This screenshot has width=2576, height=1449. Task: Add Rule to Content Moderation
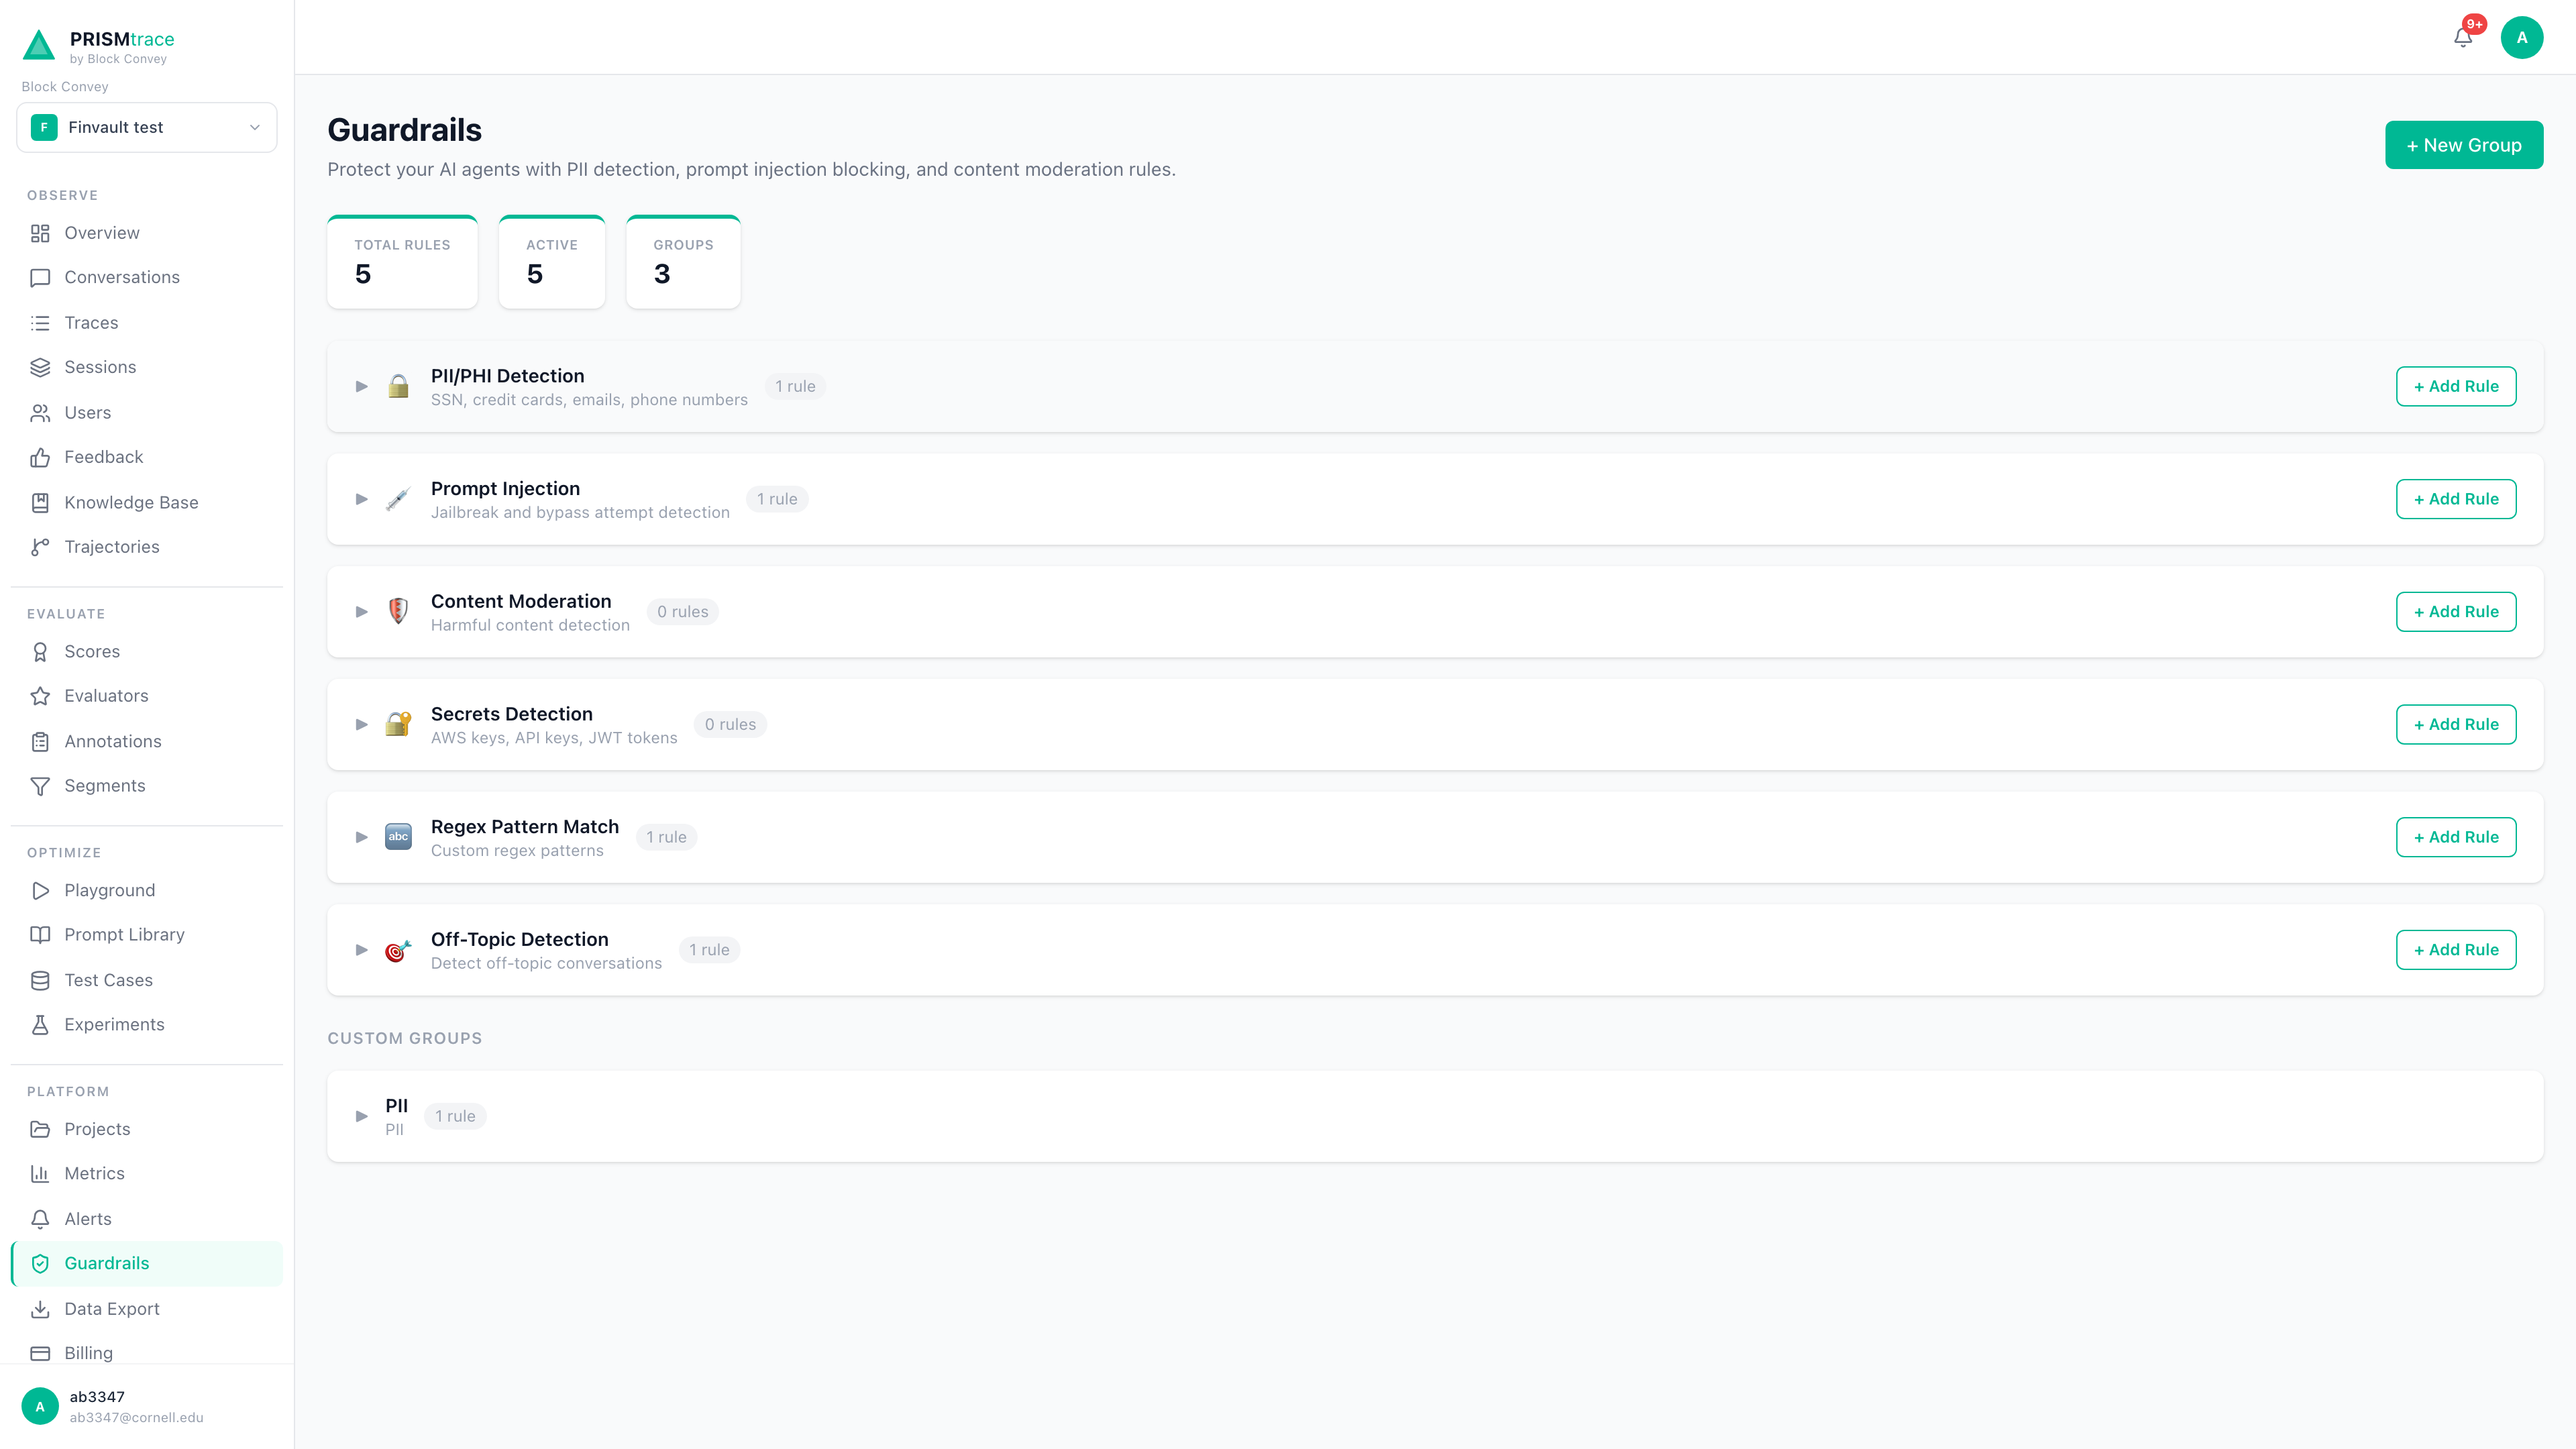point(2456,612)
